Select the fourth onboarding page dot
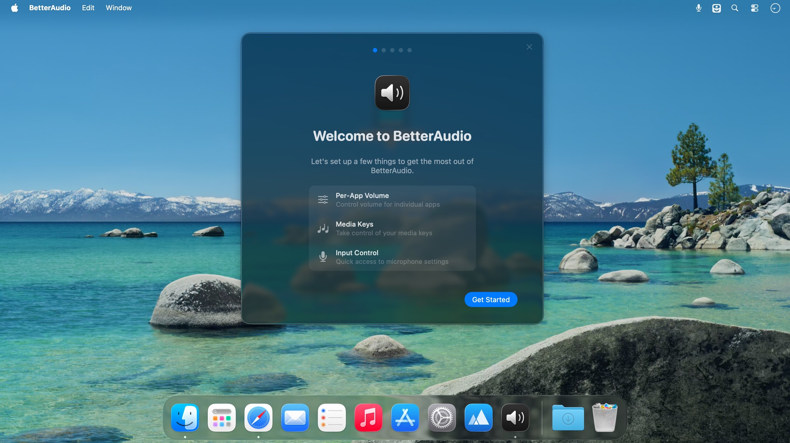The image size is (790, 443). click(x=401, y=50)
